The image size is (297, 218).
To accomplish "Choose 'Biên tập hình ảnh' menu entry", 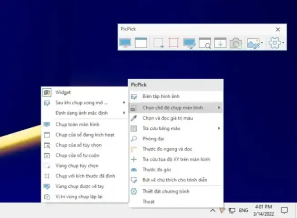I will (176, 96).
